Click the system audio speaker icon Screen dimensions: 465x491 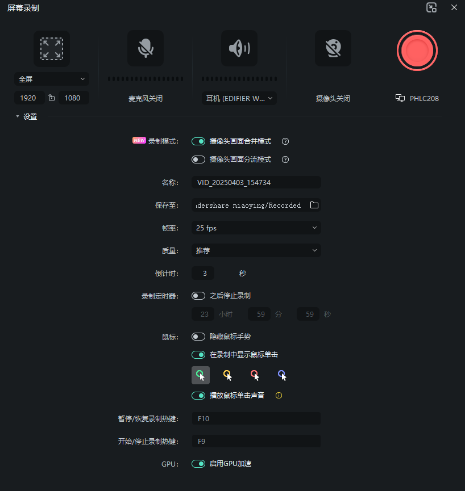(239, 48)
